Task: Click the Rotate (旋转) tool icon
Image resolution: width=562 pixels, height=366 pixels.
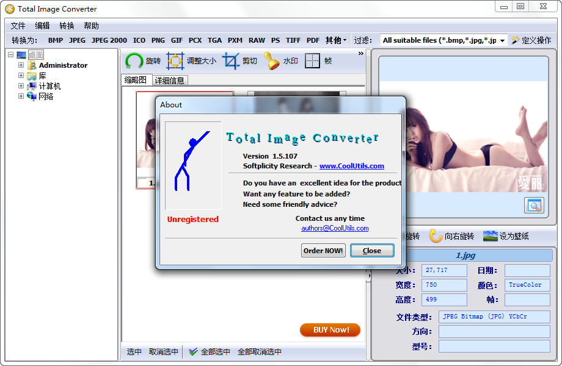Action: (x=134, y=61)
